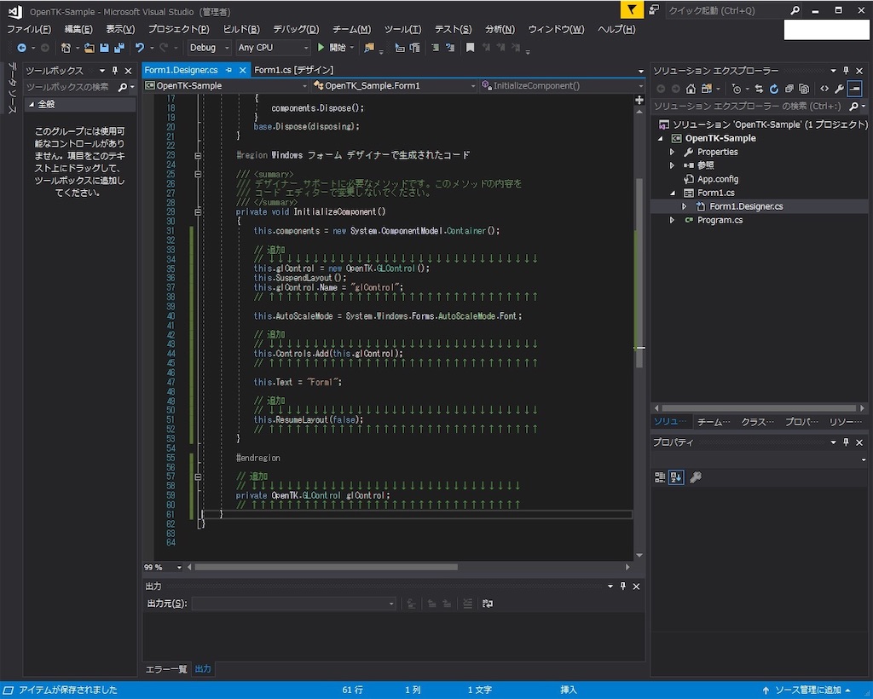This screenshot has height=699, width=873.
Task: Open the Debug configuration dropdown
Action: [x=210, y=48]
